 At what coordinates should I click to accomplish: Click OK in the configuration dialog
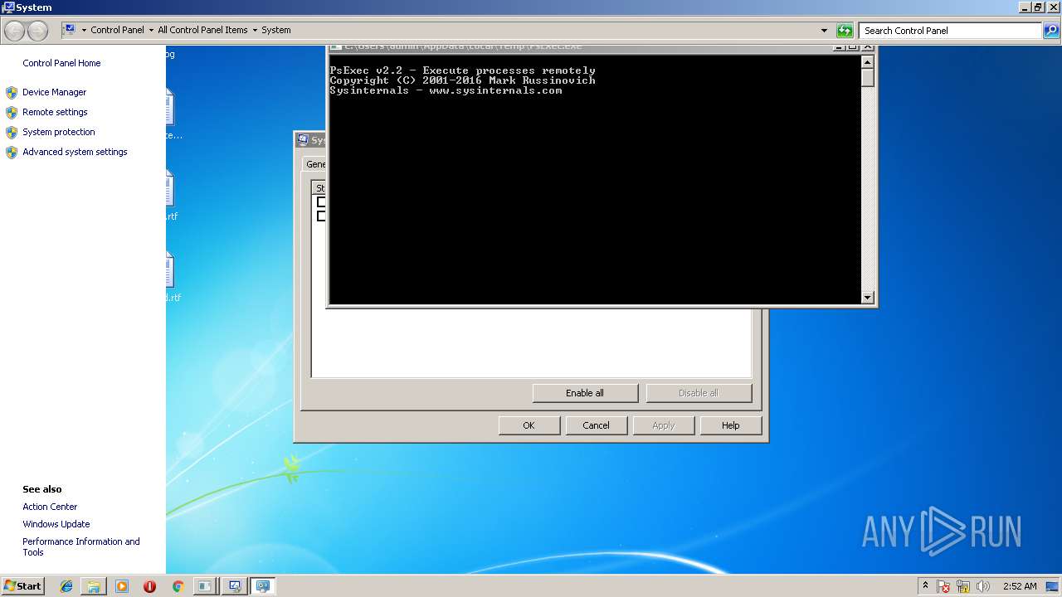coord(529,425)
